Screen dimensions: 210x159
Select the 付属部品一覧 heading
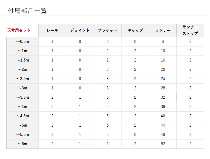coord(27,11)
